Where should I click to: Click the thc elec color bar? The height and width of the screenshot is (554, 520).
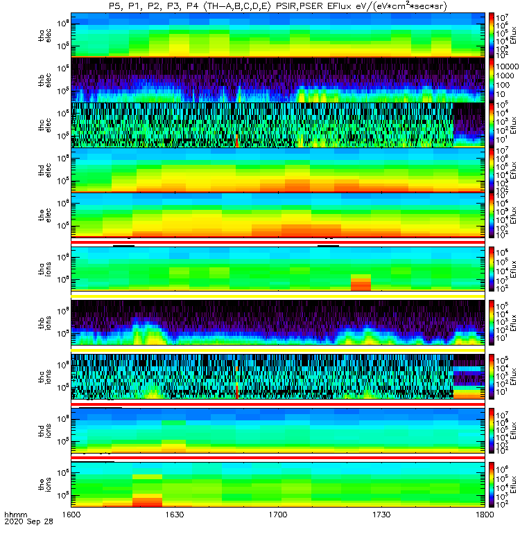(492, 125)
